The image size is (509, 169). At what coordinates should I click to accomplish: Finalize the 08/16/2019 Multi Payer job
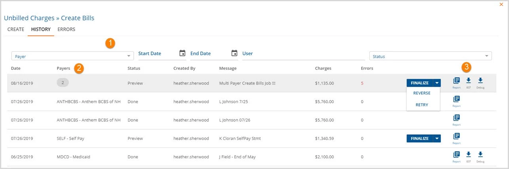[x=420, y=83]
